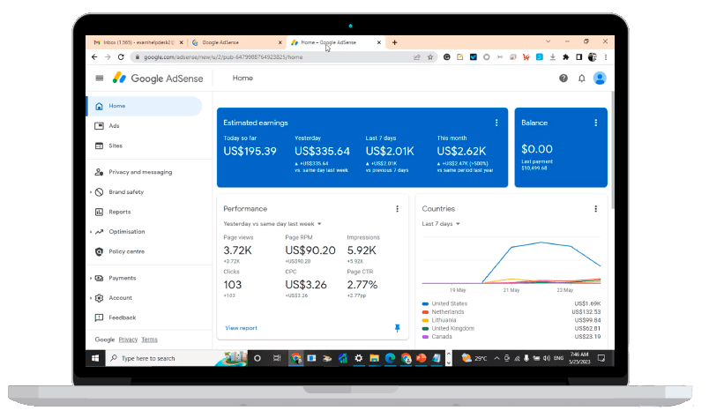Open Estimated earnings card options menu

point(496,123)
